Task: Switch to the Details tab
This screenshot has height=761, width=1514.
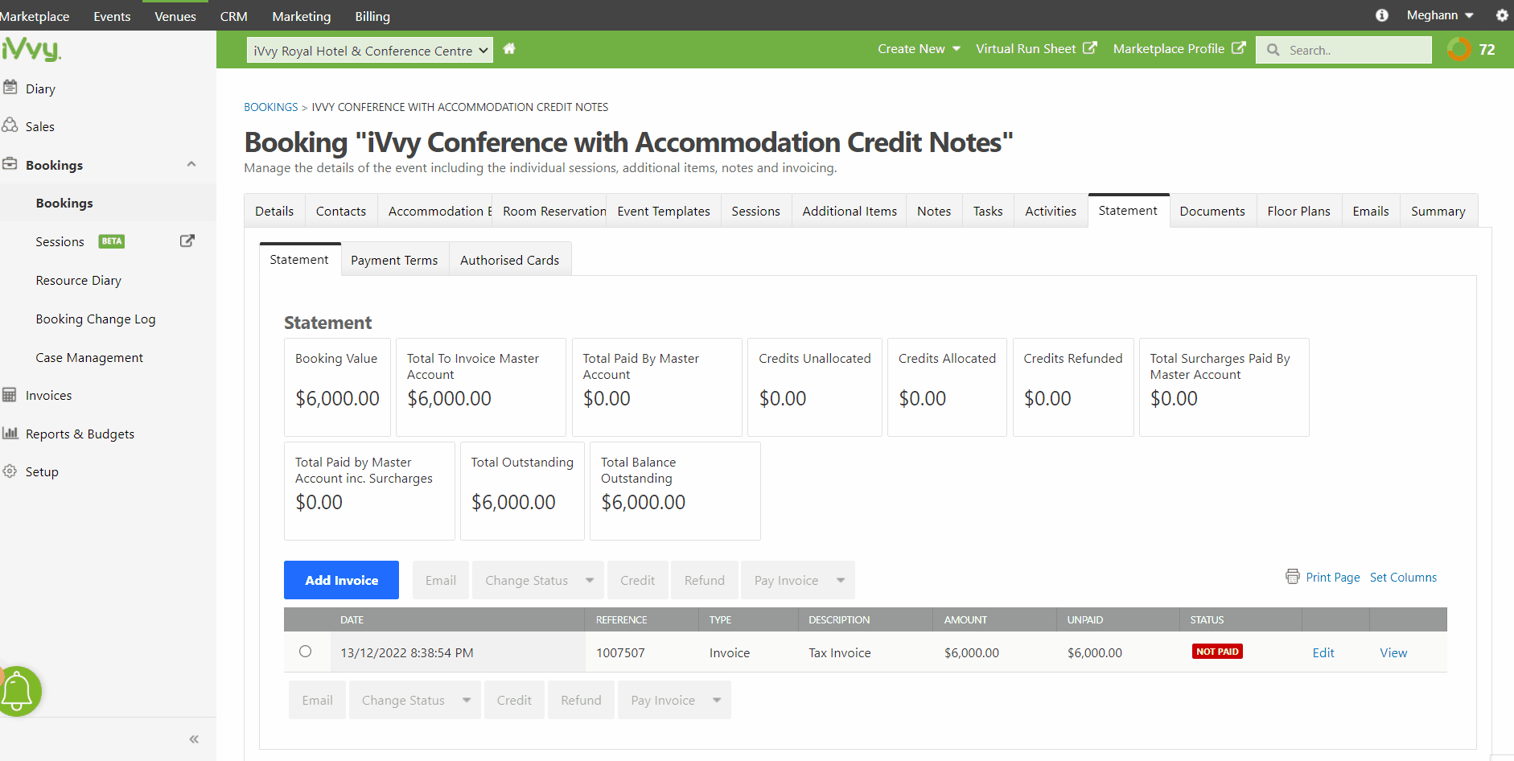Action: pyautogui.click(x=274, y=211)
